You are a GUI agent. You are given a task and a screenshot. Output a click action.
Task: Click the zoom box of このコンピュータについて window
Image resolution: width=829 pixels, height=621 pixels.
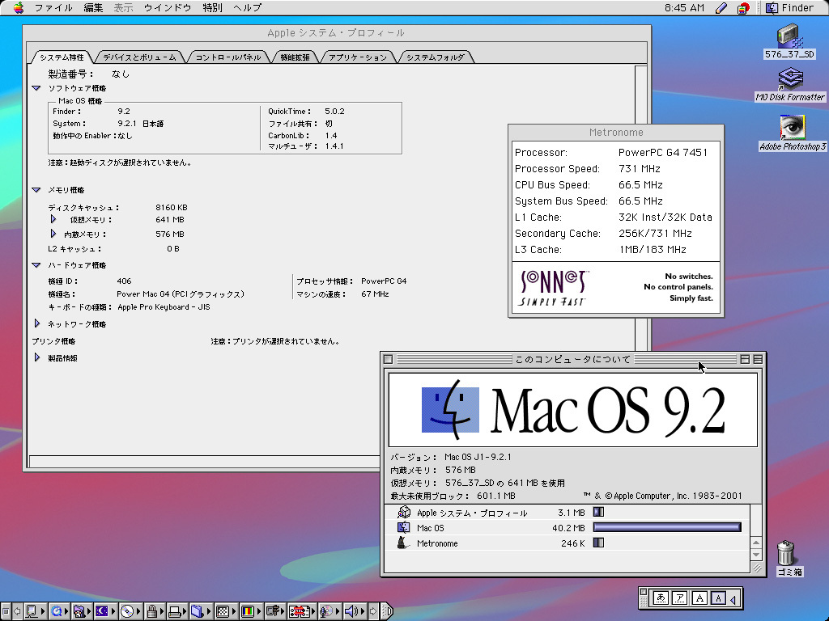point(745,359)
